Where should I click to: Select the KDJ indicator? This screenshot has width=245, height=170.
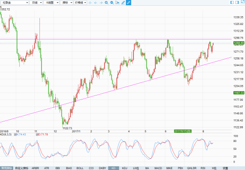pos(124,168)
